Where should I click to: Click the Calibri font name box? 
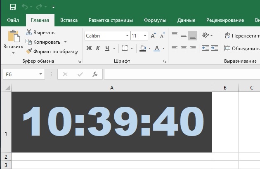click(105, 36)
